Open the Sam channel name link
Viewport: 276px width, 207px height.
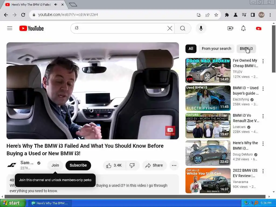[27, 163]
